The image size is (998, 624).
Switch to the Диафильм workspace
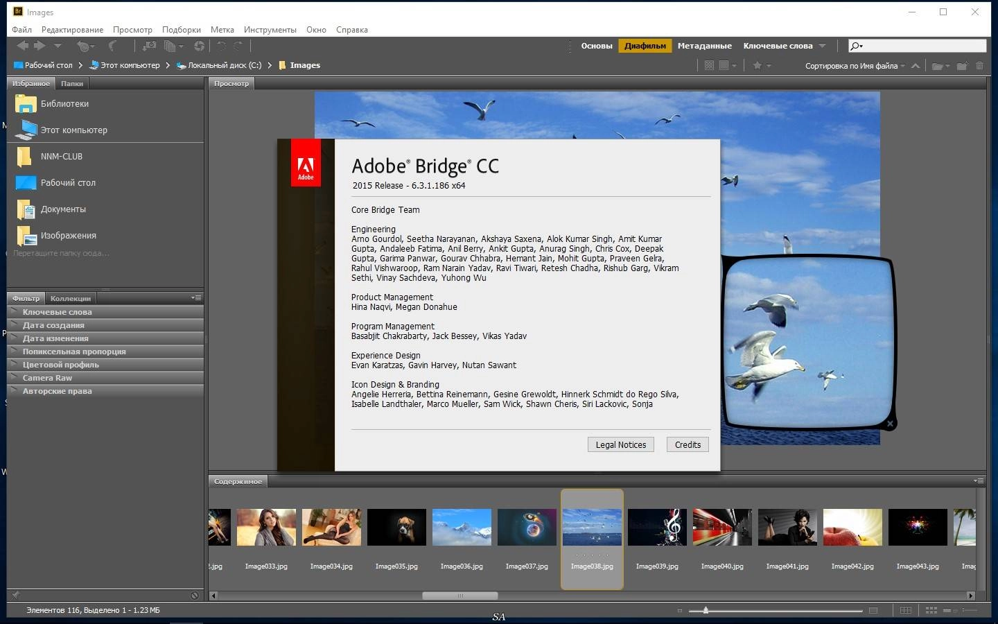click(645, 46)
